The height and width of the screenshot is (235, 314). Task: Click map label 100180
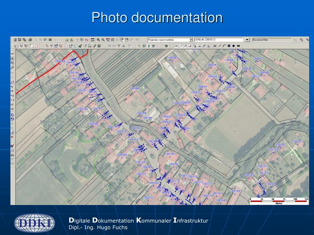(93, 124)
